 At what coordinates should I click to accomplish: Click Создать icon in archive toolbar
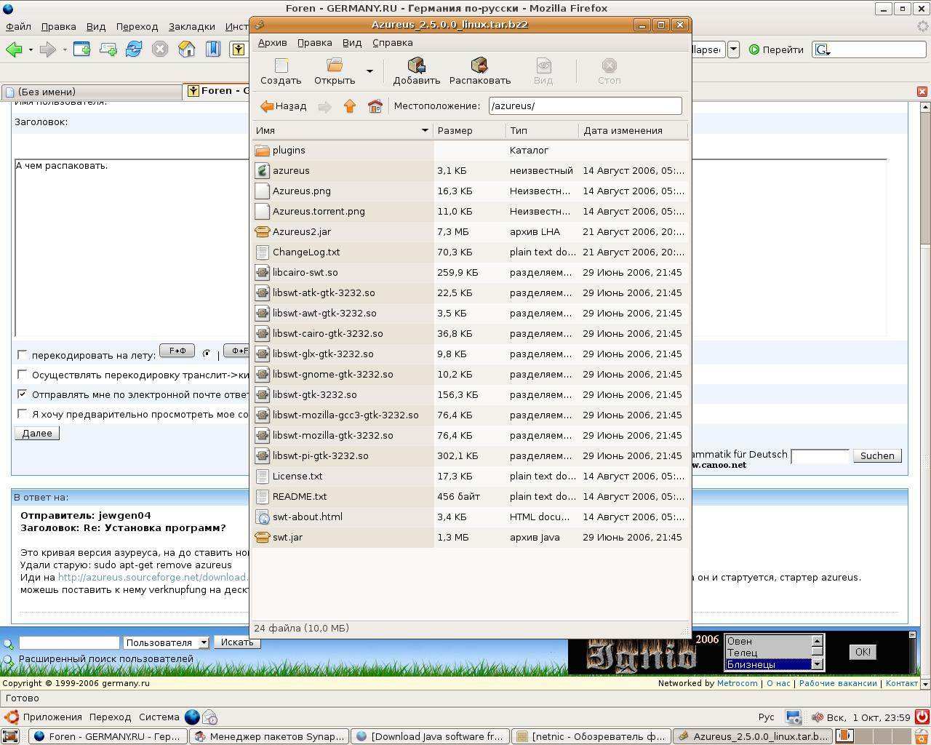point(281,65)
